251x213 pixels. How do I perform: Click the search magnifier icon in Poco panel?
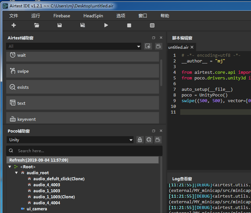[x=11, y=151]
